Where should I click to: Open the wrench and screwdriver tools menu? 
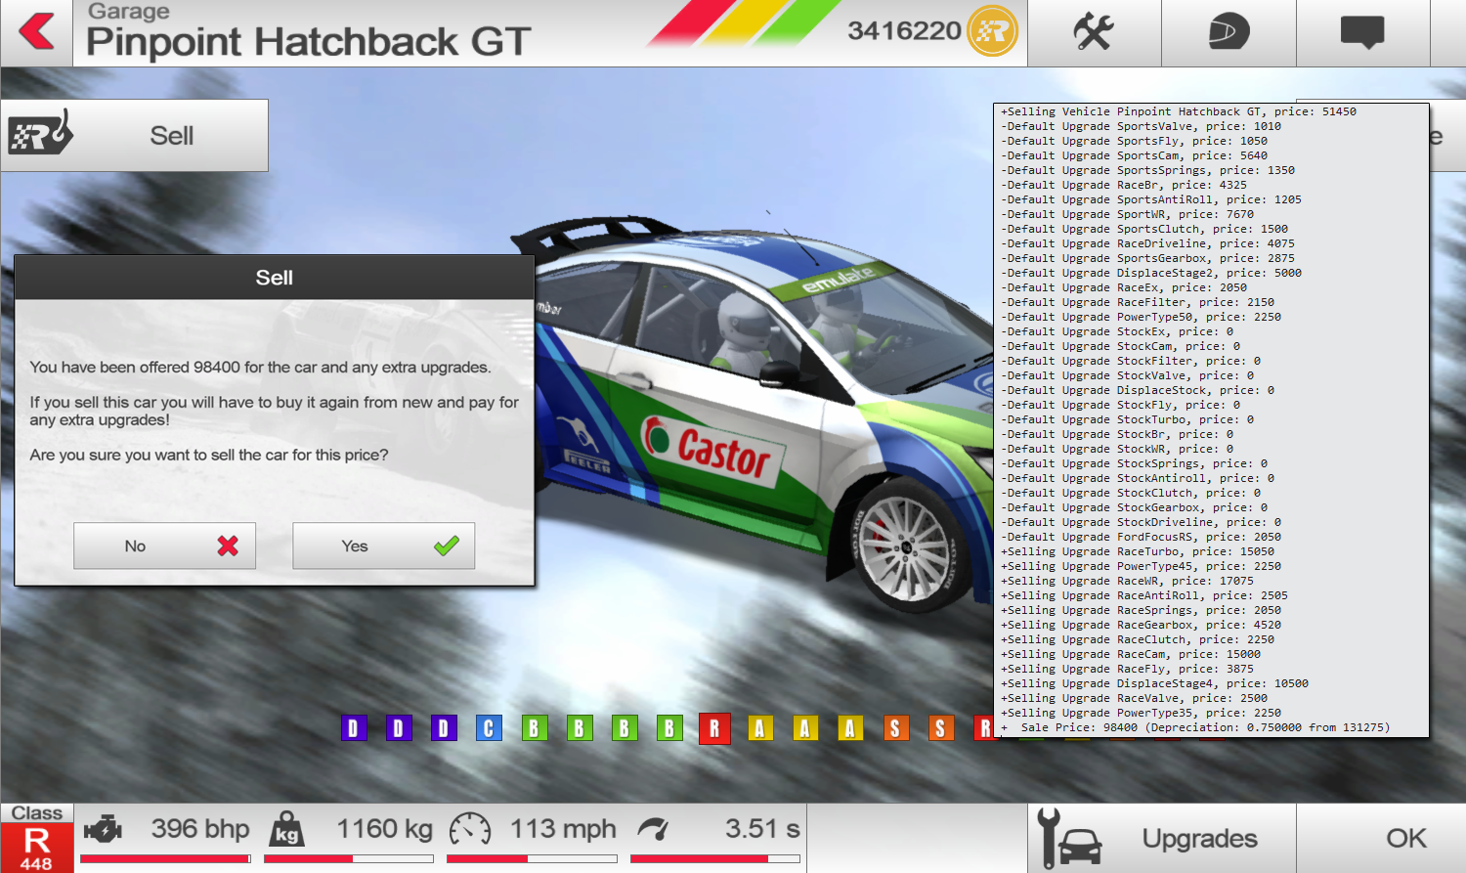pos(1094,32)
